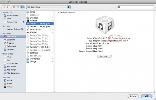156x100 pixels.
Task: Select PwnageTool 10.jpg
Action: [40, 35]
